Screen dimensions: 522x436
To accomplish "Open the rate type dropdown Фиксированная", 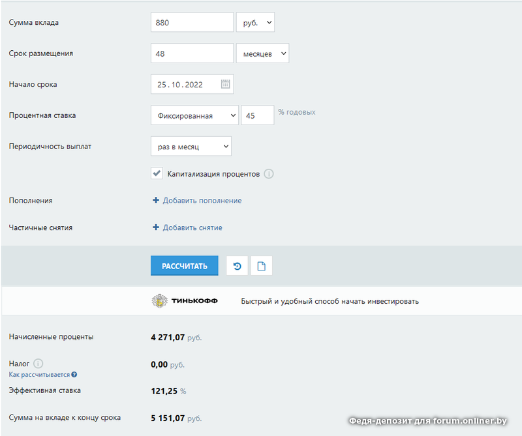I will coord(194,115).
